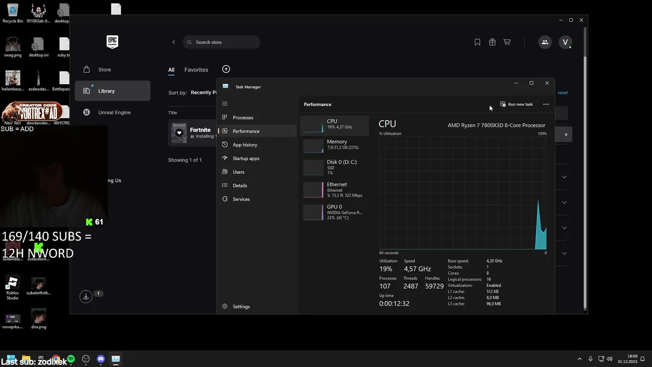Click the AMD Ryzen 7 7800X3D label

click(x=497, y=125)
